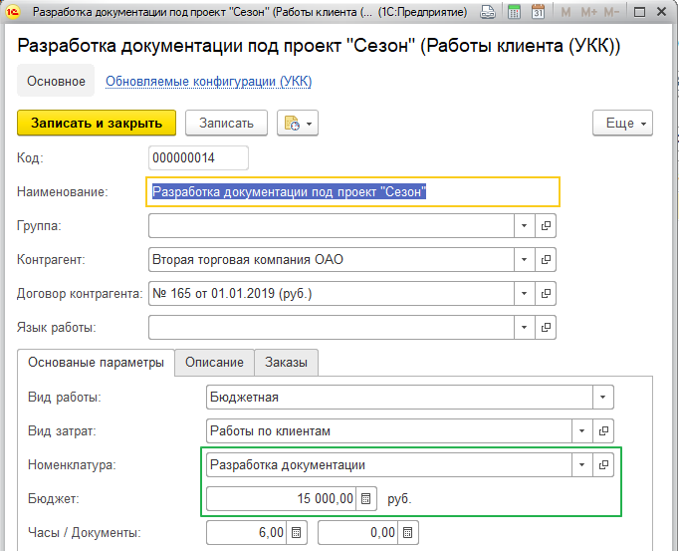
Task: Click the Номенклатура field text
Action: point(389,464)
